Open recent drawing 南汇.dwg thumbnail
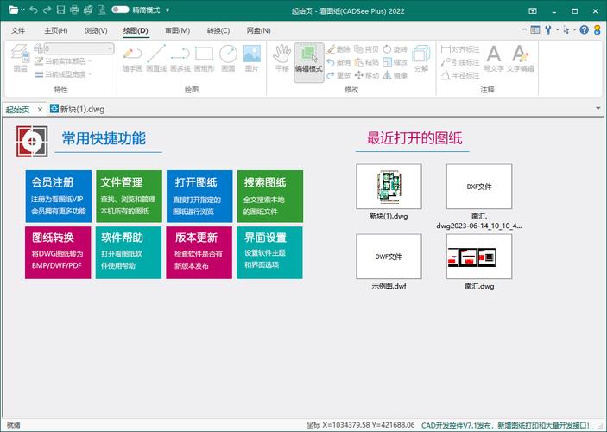The width and height of the screenshot is (607, 432). (x=479, y=257)
